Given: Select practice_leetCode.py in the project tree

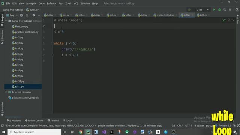Looking at the screenshot, I should click(27, 32).
